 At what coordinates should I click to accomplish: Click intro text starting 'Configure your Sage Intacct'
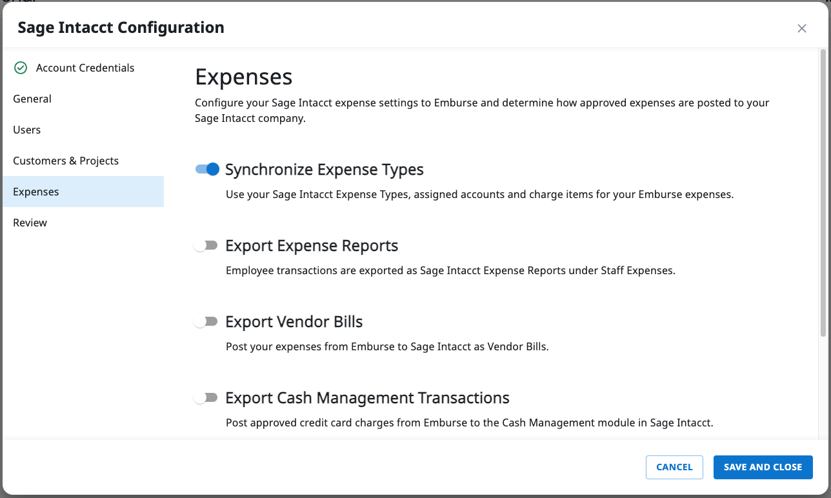(x=482, y=111)
